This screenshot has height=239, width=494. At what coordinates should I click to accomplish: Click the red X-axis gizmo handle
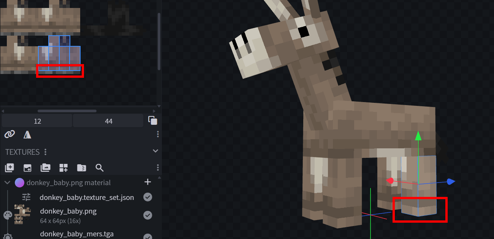[390, 181]
